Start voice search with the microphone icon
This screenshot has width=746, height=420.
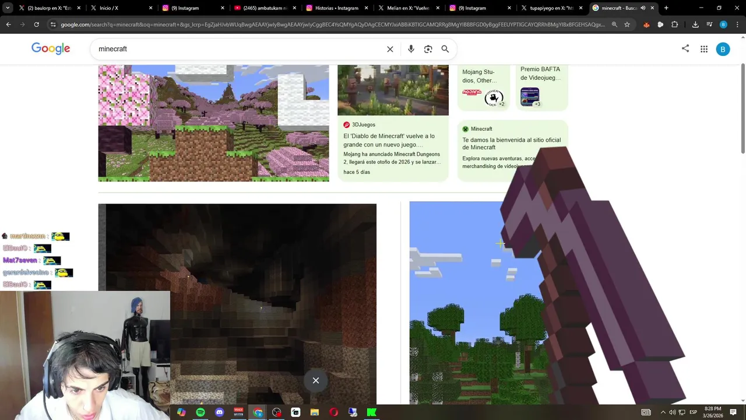[411, 49]
